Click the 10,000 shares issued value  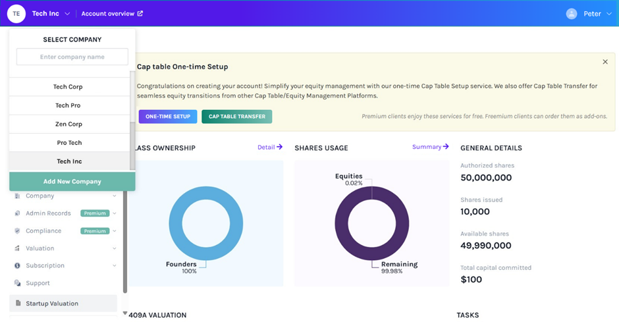click(475, 211)
